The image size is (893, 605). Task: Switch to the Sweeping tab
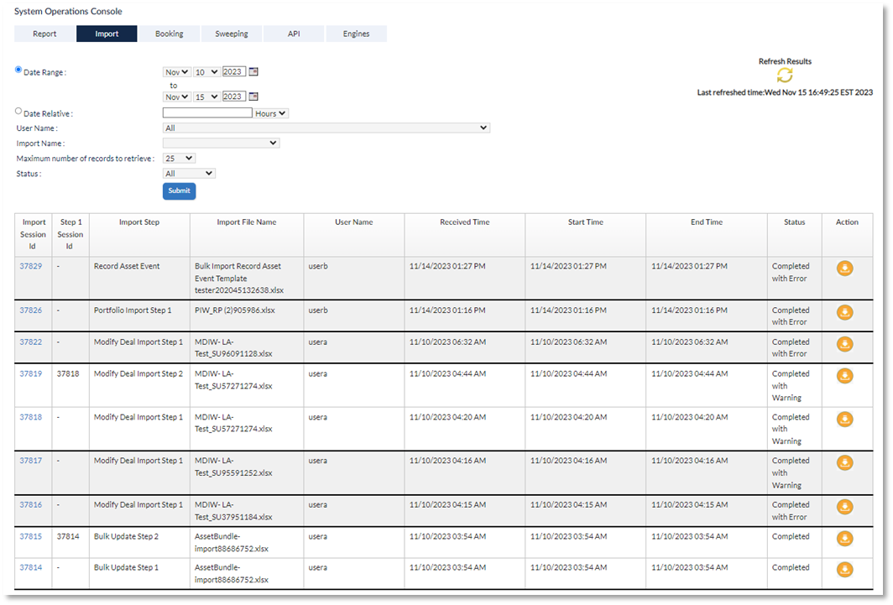pyautogui.click(x=232, y=34)
